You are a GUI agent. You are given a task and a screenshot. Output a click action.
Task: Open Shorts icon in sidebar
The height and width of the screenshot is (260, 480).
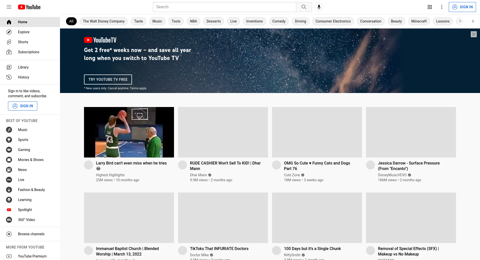(9, 42)
